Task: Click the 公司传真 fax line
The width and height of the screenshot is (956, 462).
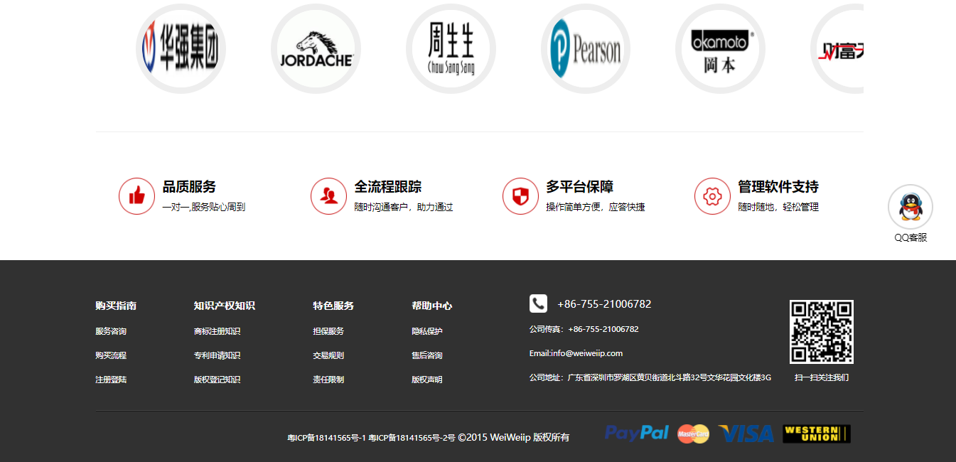Action: (584, 329)
